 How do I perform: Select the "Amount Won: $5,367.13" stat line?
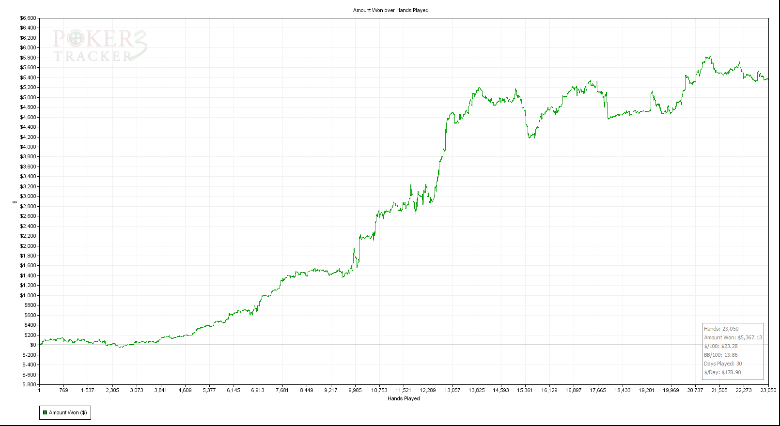[x=733, y=337]
